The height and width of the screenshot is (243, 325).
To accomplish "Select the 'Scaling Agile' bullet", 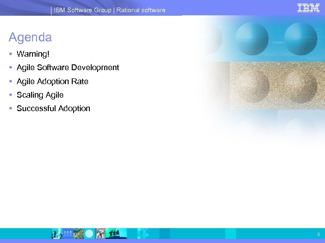I will [x=40, y=95].
